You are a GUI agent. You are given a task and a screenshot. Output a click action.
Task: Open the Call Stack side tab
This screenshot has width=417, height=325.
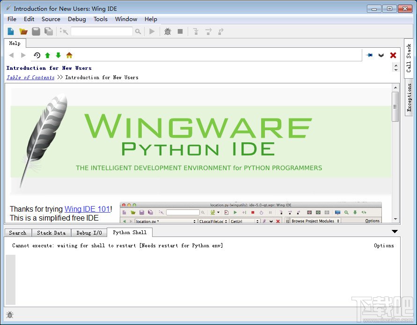click(x=409, y=58)
